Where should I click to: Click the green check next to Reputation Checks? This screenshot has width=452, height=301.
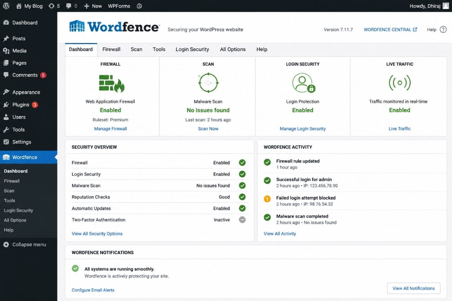pos(242,197)
